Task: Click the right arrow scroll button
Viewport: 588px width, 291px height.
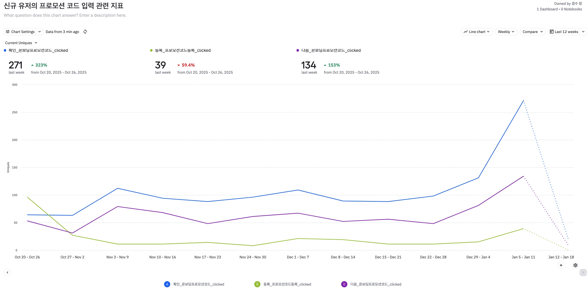Action: pos(583,272)
